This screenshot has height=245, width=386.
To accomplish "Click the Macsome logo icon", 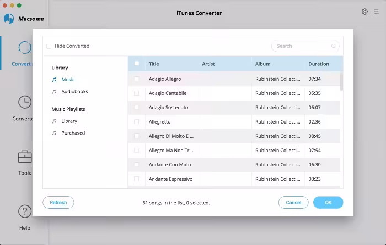I will coord(9,19).
